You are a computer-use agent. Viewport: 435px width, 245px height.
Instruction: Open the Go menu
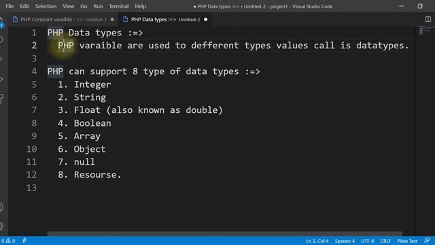tap(84, 6)
